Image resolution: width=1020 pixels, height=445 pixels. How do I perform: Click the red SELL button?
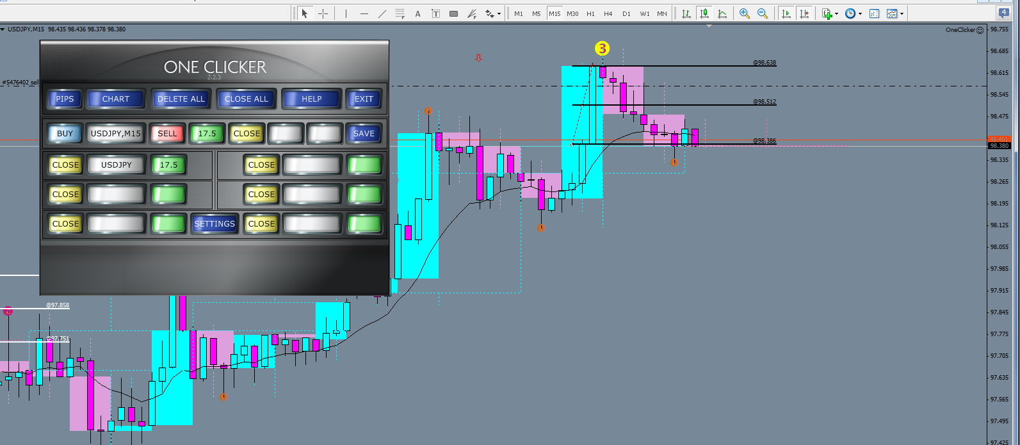[x=167, y=133]
